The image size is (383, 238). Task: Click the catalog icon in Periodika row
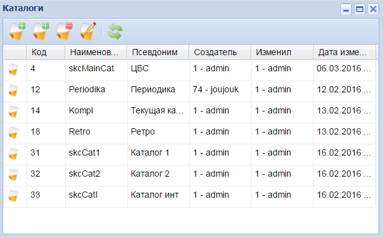click(x=13, y=90)
